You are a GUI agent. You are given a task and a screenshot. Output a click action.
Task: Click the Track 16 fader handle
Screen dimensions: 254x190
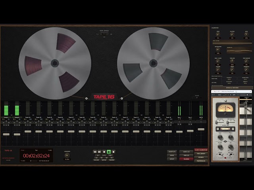point(168,132)
